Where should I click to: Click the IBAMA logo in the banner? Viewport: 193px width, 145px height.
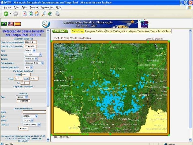[144, 24]
